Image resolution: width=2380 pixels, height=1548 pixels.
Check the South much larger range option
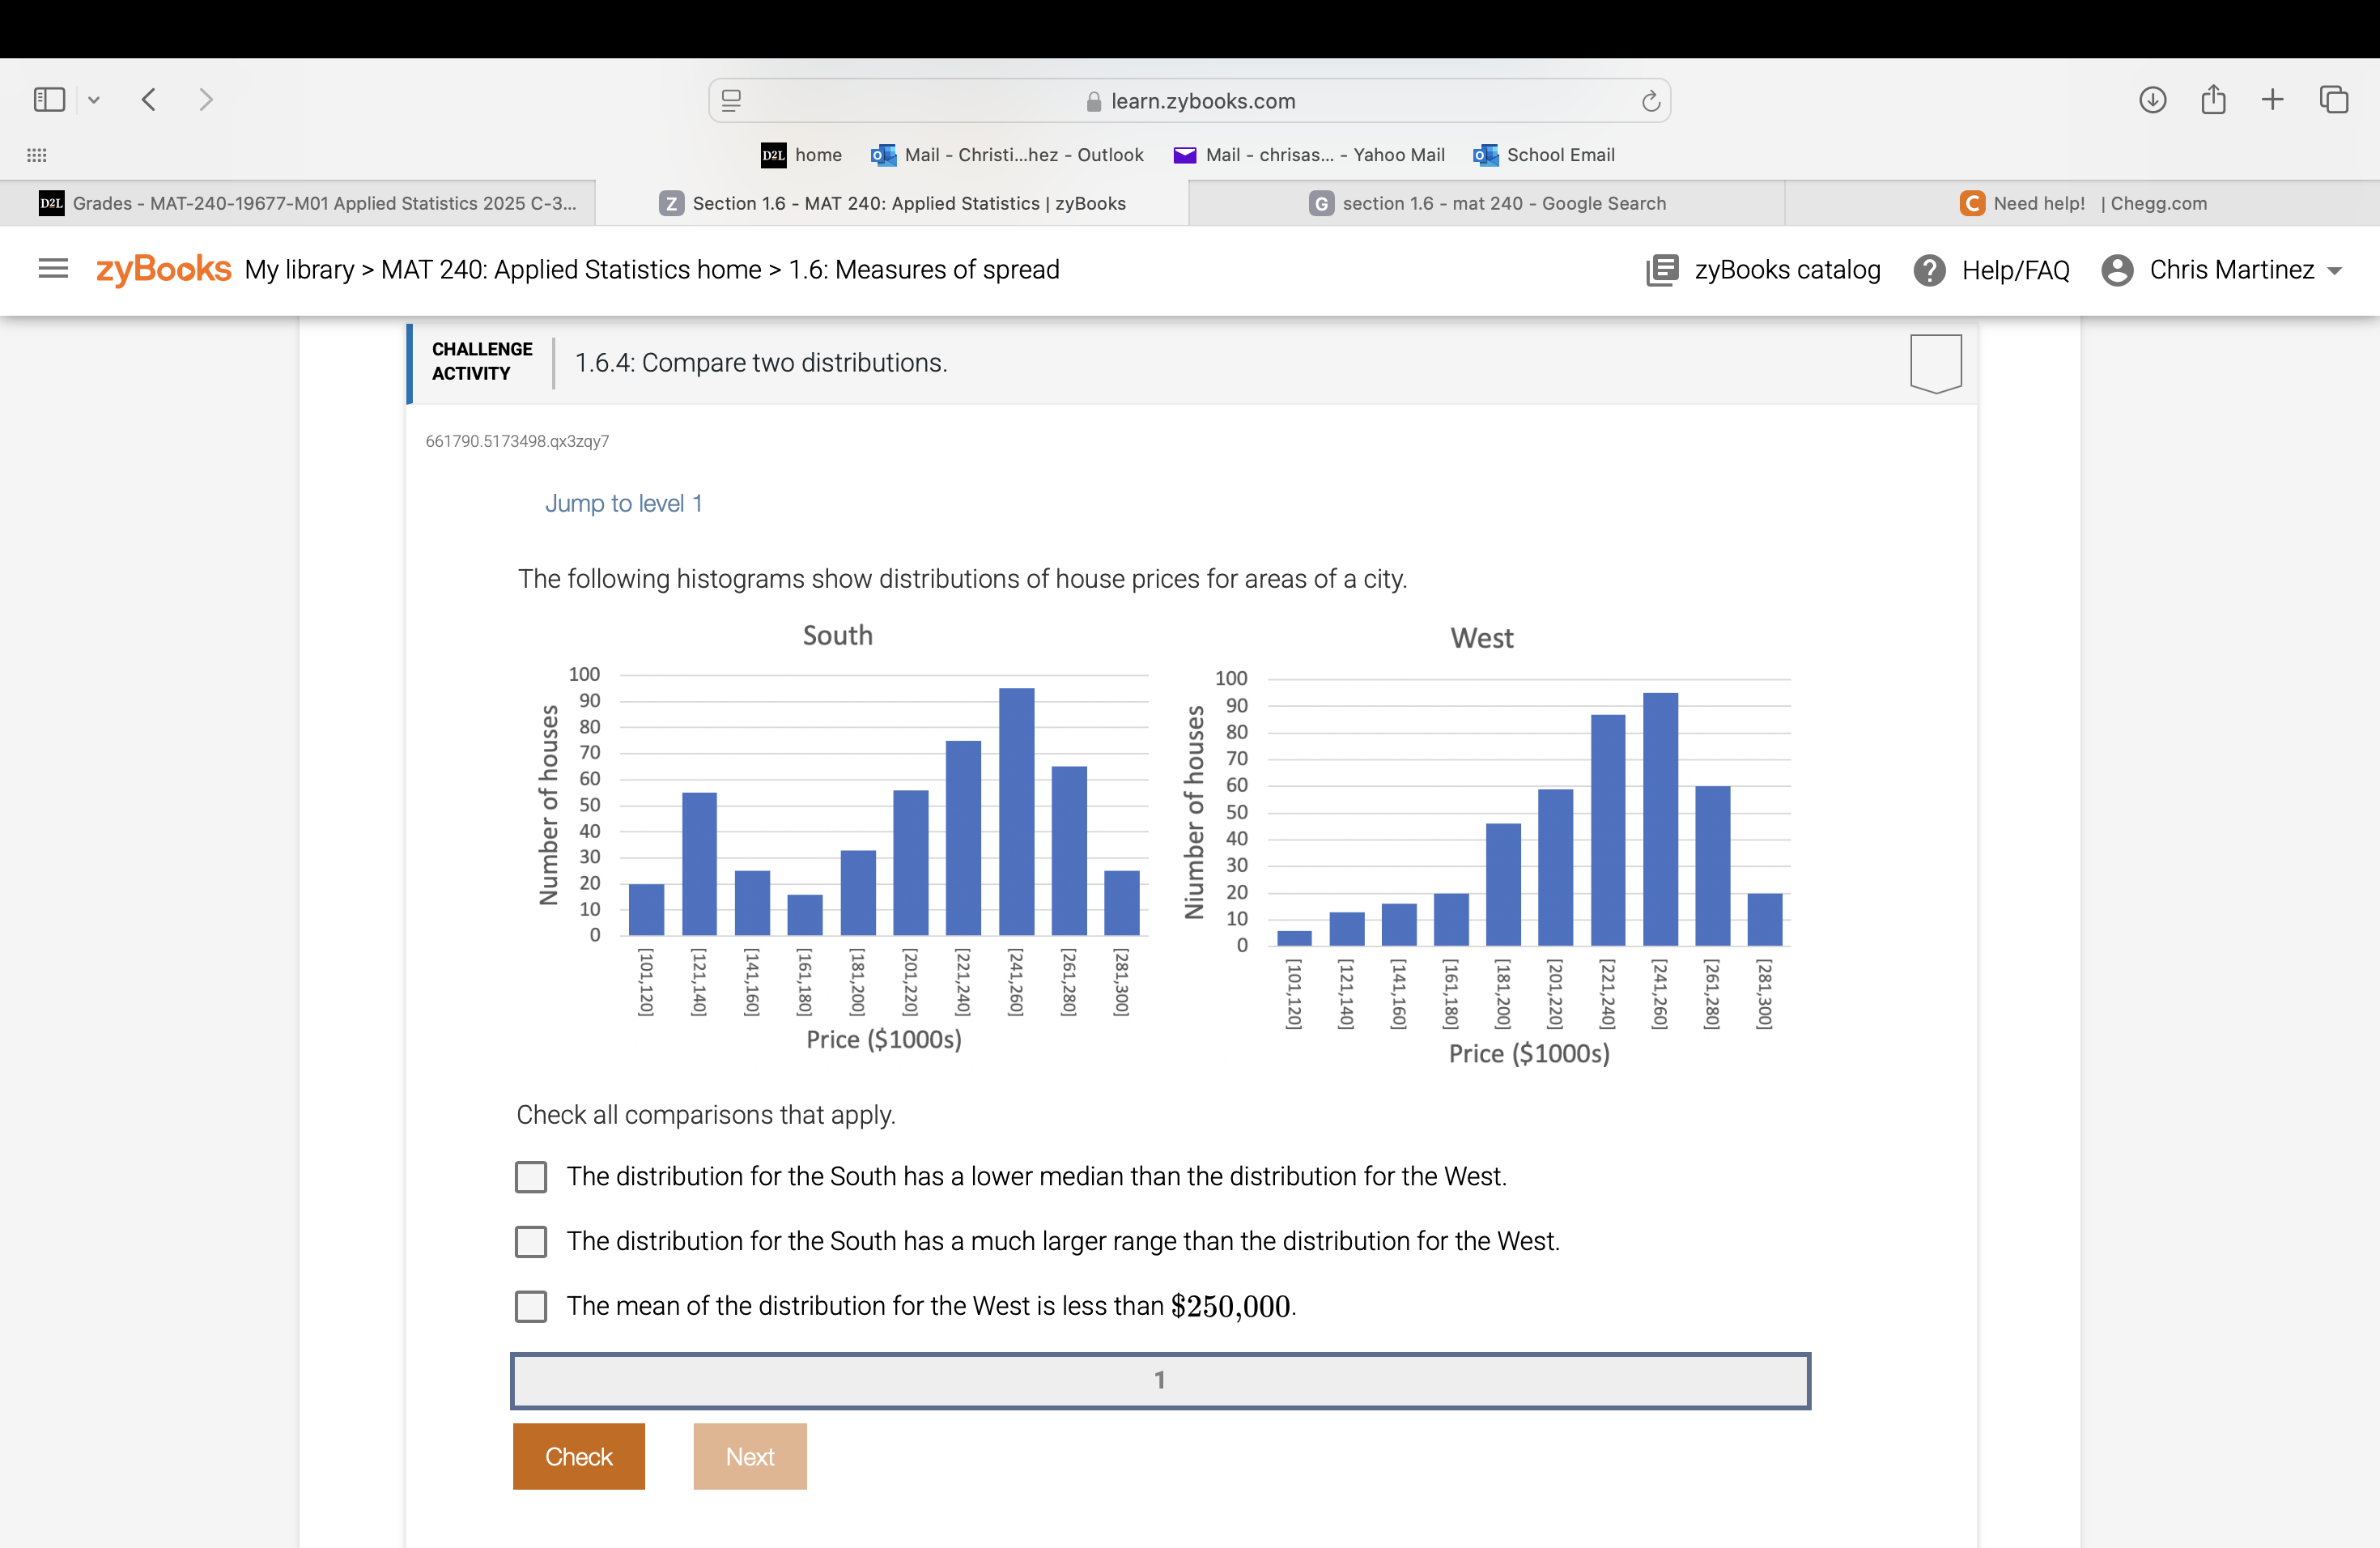(531, 1242)
